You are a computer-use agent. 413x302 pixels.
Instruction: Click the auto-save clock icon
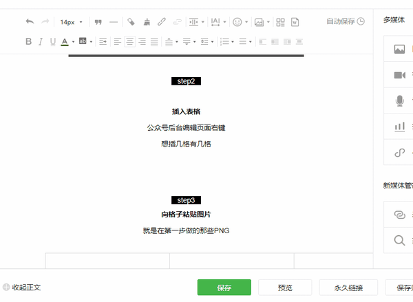(361, 21)
